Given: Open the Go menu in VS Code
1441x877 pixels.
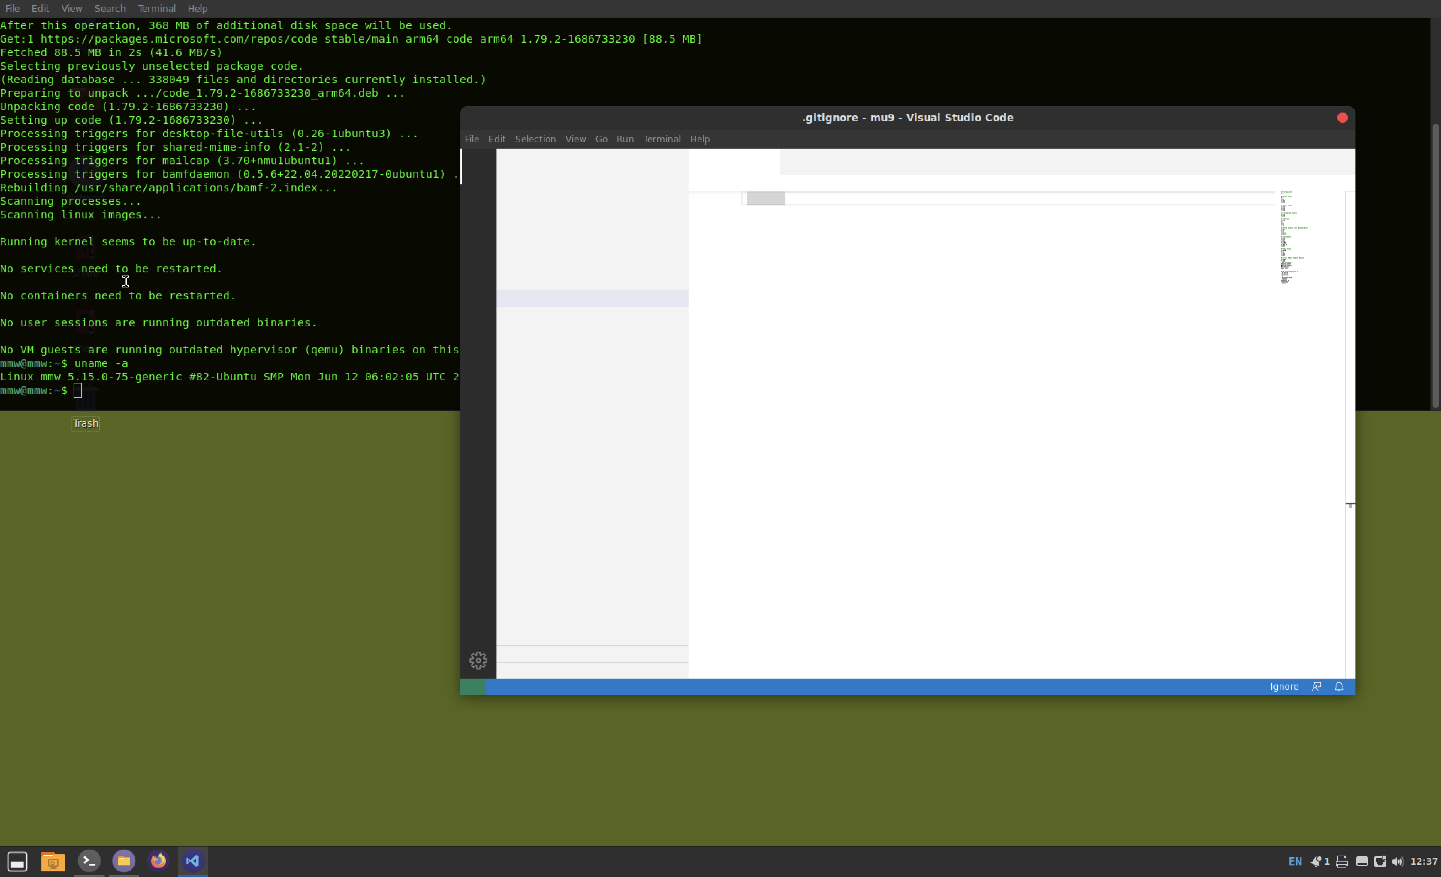Looking at the screenshot, I should [x=601, y=139].
